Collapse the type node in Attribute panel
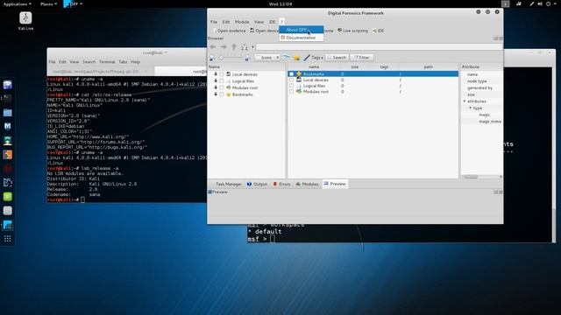561x315 pixels. coord(471,108)
